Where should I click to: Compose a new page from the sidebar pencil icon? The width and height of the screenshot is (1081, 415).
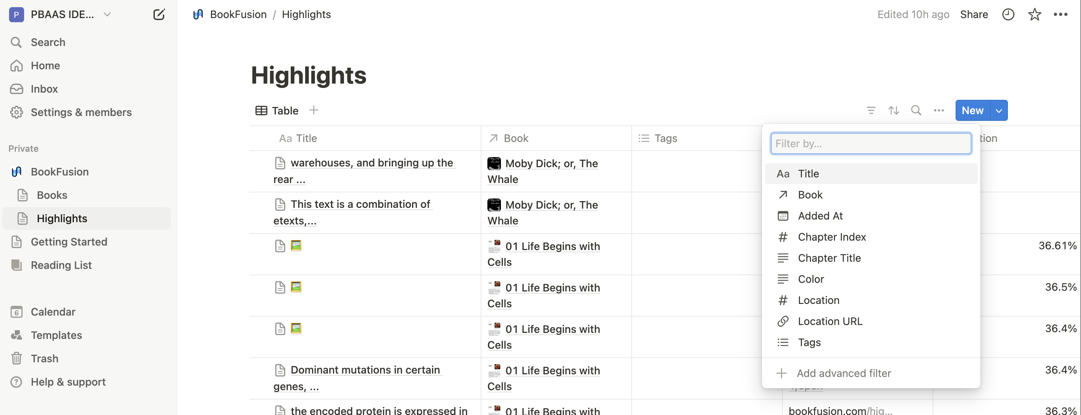click(159, 14)
